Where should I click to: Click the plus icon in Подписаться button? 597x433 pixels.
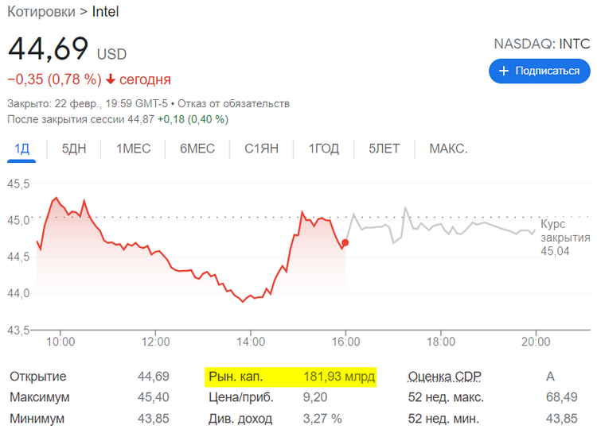504,71
